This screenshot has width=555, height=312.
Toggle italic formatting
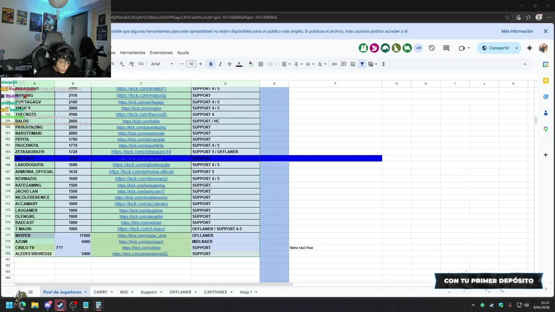(220, 64)
